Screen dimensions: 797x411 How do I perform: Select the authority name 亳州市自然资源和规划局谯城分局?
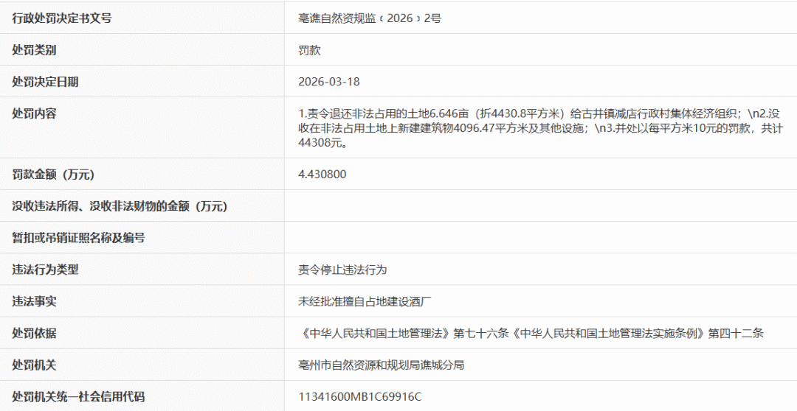pyautogui.click(x=381, y=365)
